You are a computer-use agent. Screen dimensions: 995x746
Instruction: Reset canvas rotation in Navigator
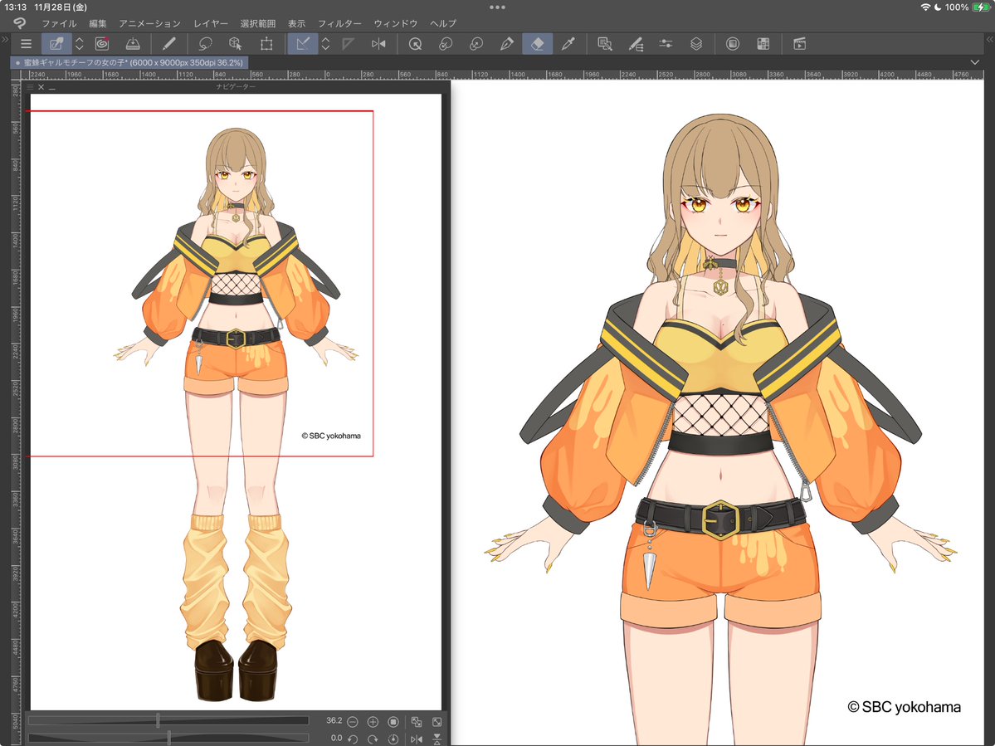tap(393, 739)
